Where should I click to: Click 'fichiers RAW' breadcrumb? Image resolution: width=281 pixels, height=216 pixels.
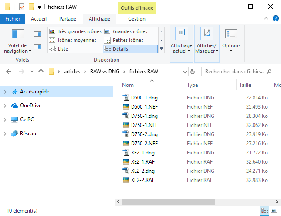(x=143, y=72)
